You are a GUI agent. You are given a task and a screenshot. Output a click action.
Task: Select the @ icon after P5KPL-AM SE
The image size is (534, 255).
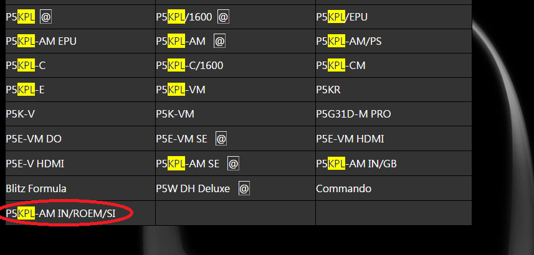(x=233, y=164)
